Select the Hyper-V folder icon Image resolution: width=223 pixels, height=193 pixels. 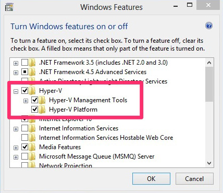[32, 91]
